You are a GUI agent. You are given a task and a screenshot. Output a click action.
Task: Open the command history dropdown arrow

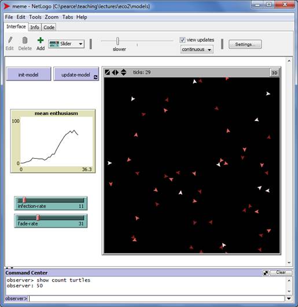pos(289,298)
